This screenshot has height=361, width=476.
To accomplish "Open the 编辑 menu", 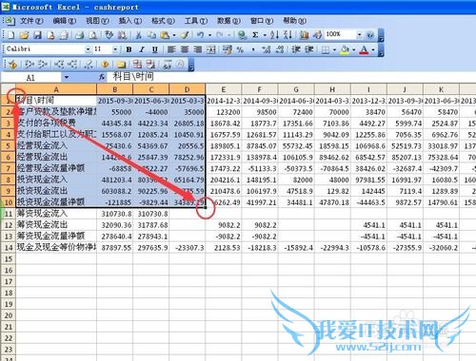I will point(64,21).
